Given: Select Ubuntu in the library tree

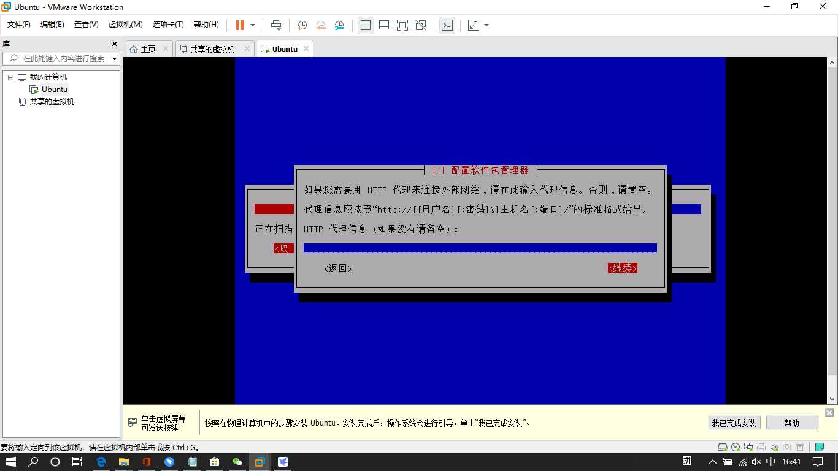Looking at the screenshot, I should pos(55,90).
